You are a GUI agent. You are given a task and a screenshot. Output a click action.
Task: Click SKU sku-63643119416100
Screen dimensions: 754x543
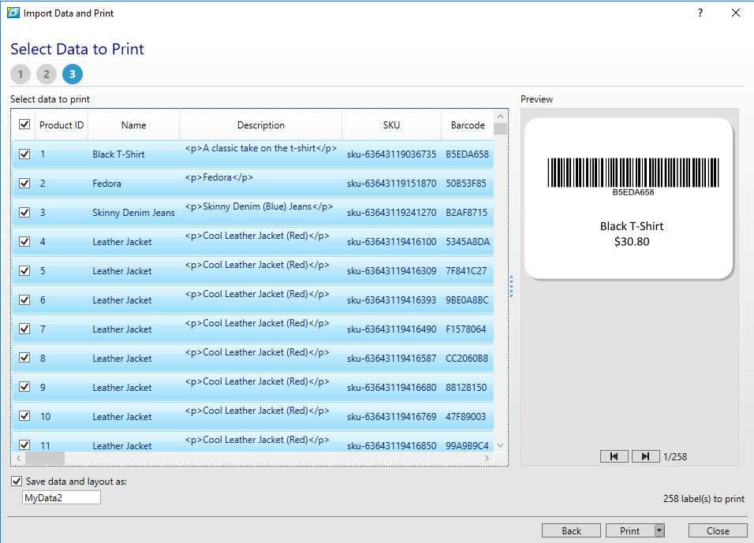(x=391, y=242)
